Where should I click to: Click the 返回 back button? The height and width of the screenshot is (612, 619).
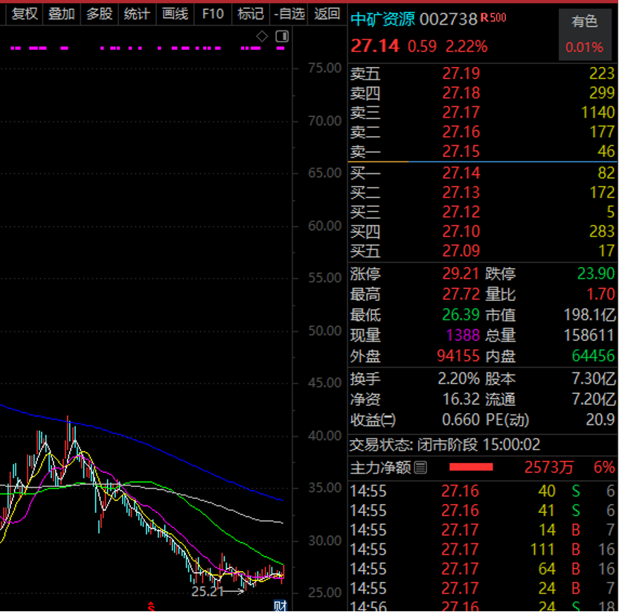pos(327,14)
